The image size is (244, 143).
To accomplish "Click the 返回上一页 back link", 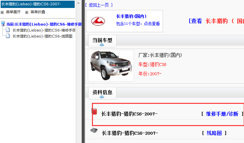I will tap(99, 5).
